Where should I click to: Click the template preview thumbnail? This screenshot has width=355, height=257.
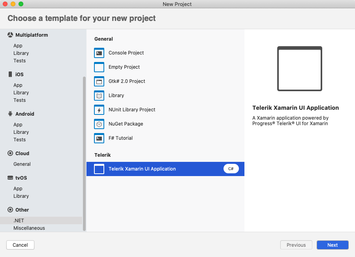(x=300, y=69)
